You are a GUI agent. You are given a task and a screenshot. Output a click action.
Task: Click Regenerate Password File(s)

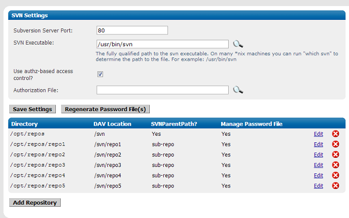pos(105,109)
